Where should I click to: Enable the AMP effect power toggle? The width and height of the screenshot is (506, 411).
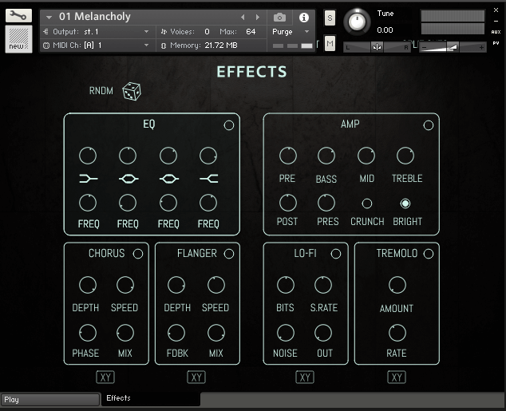click(x=429, y=125)
